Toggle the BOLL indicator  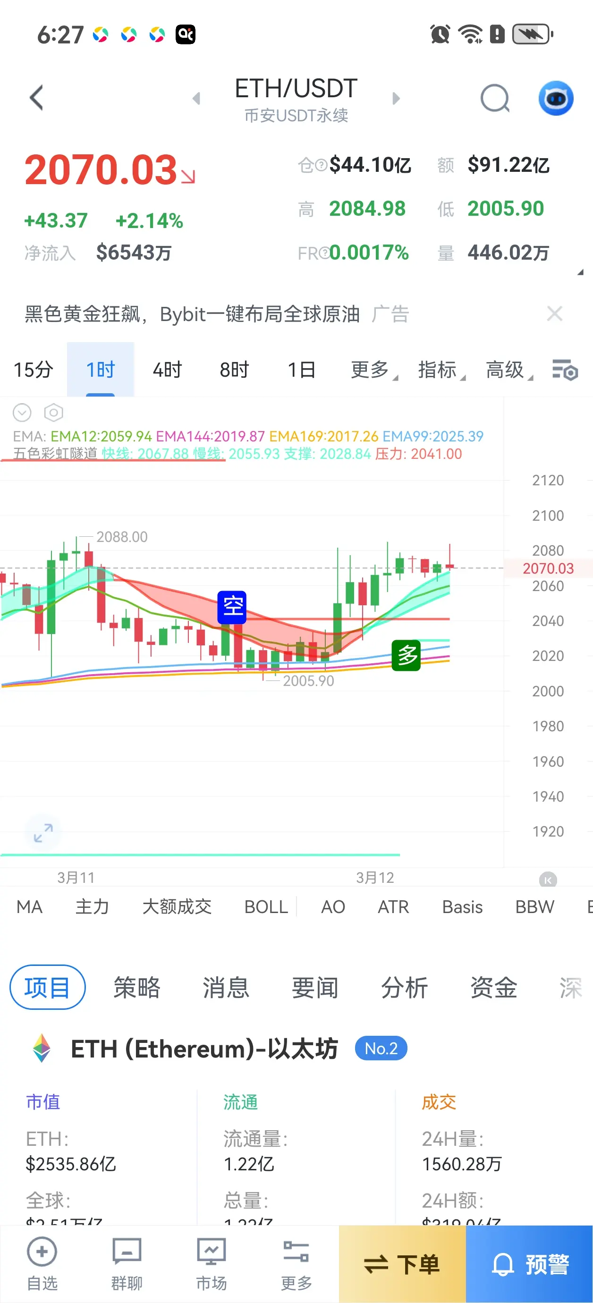point(266,907)
